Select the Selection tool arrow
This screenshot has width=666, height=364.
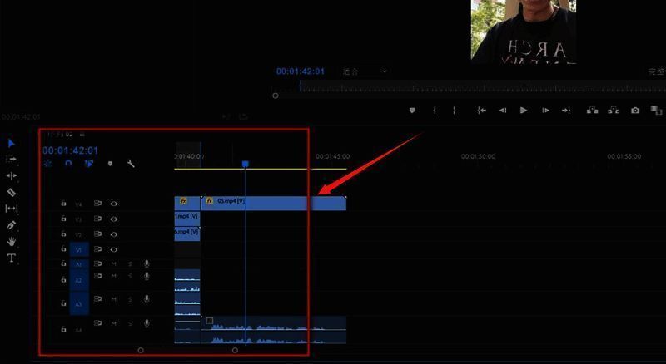point(12,144)
